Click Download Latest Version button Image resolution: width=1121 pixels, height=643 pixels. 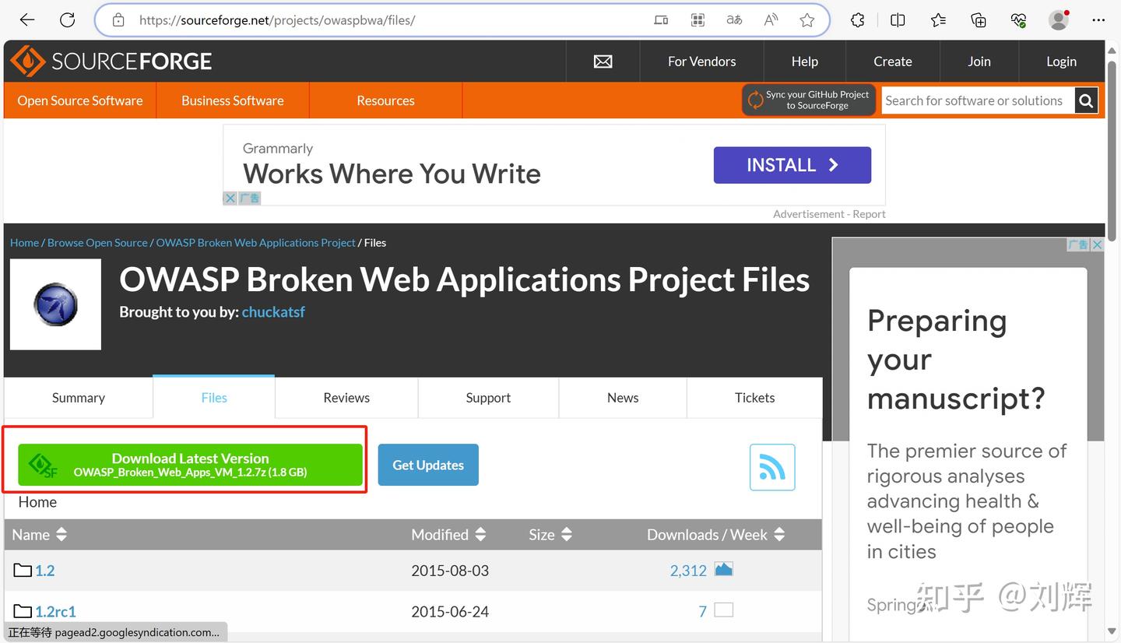click(191, 465)
